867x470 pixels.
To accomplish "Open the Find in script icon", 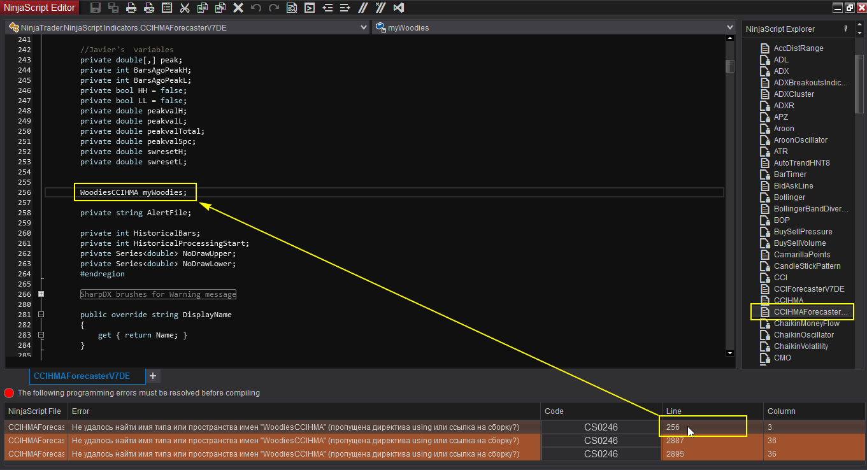I will pos(292,8).
